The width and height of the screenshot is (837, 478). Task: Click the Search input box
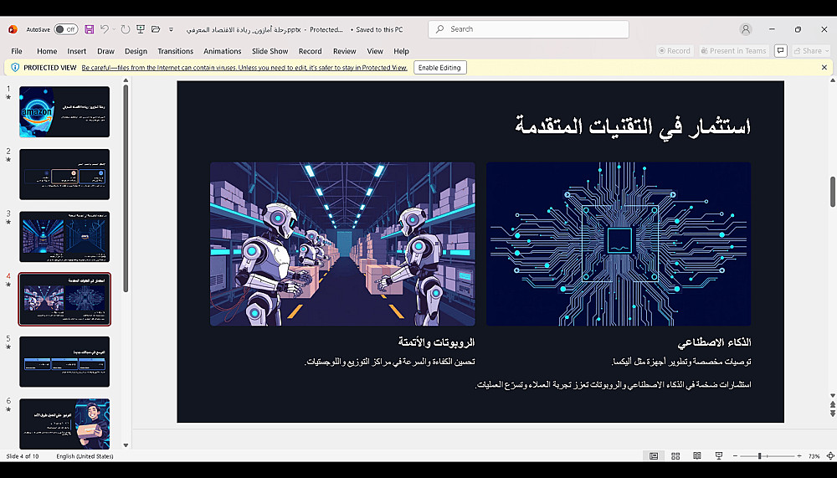(528, 29)
